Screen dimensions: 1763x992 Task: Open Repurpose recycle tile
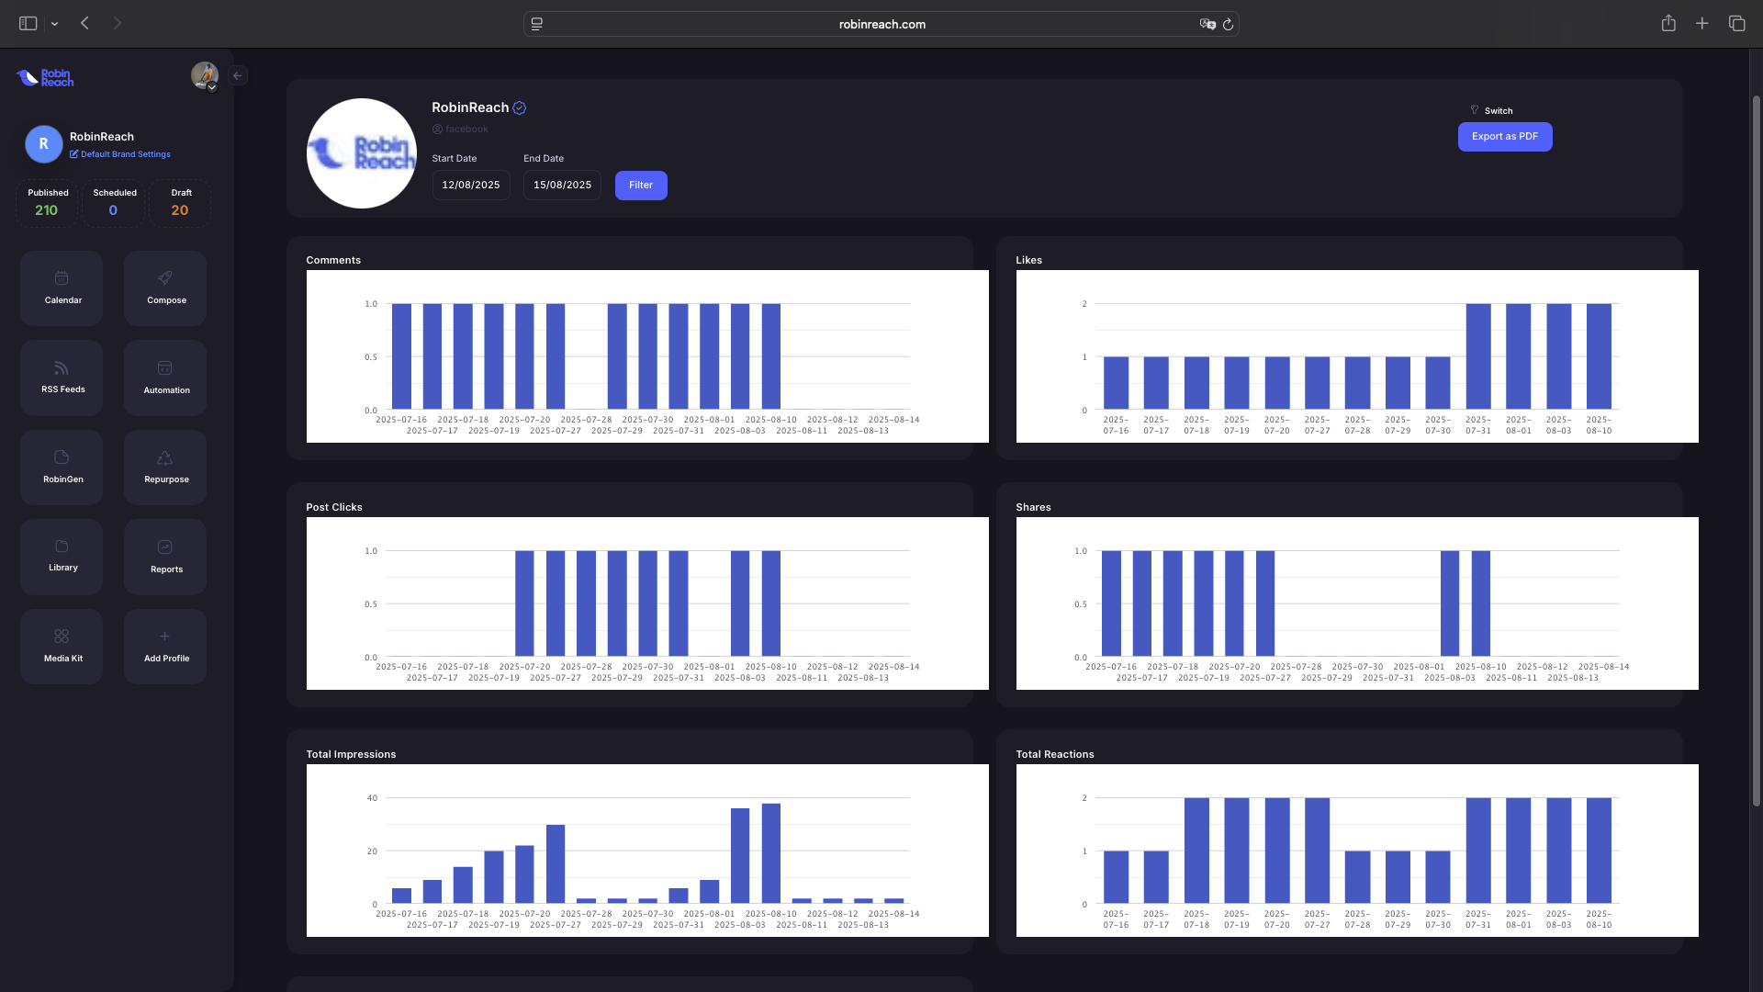point(165,467)
